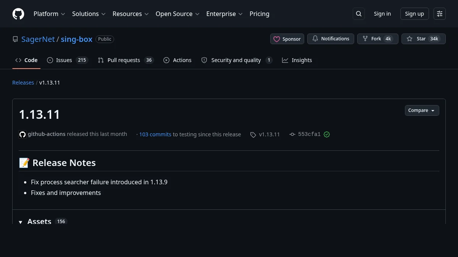This screenshot has height=257, width=458.
Task: Switch to the Issues tab
Action: pyautogui.click(x=68, y=60)
